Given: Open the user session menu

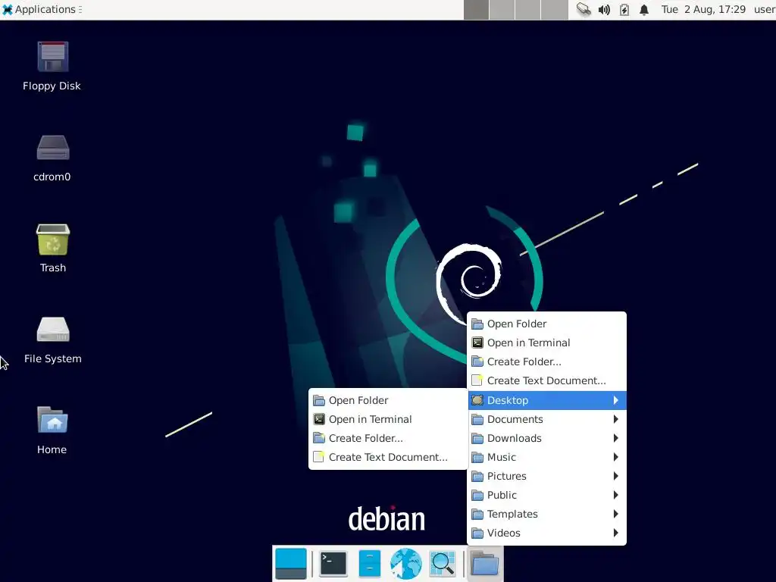Looking at the screenshot, I should [765, 9].
